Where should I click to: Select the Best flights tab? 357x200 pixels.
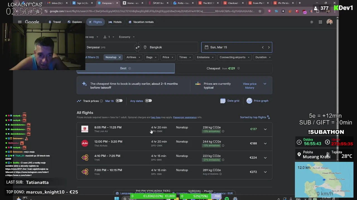coord(126,68)
